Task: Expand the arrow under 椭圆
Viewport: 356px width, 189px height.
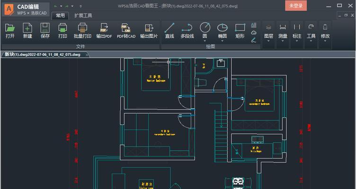Action: coord(222,41)
